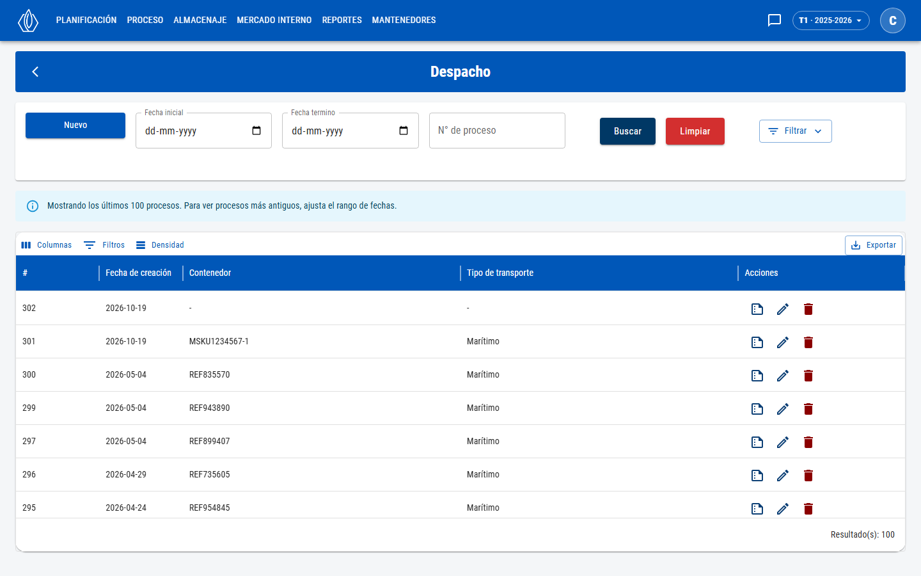Open calendar picker for Fecha inicial

click(256, 131)
